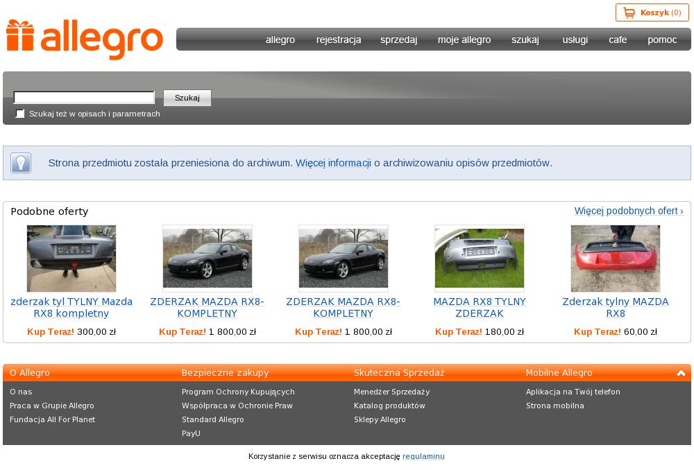This screenshot has height=470, width=694.
Task: Select 'sprzedaj' in the navigation bar
Action: 399,40
